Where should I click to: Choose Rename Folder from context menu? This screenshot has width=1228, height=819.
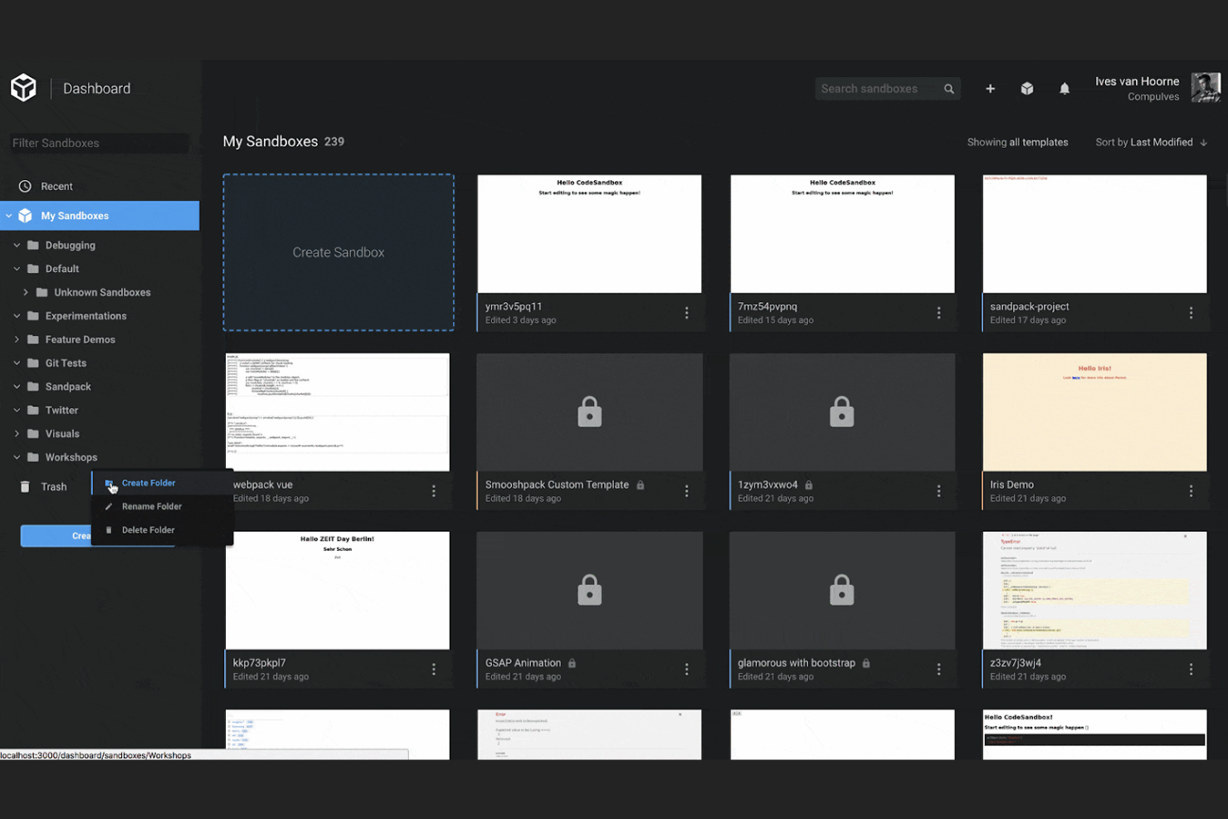coord(162,506)
